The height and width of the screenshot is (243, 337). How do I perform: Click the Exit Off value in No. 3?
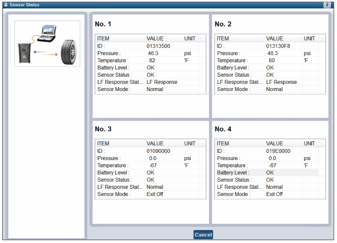pyautogui.click(x=155, y=194)
